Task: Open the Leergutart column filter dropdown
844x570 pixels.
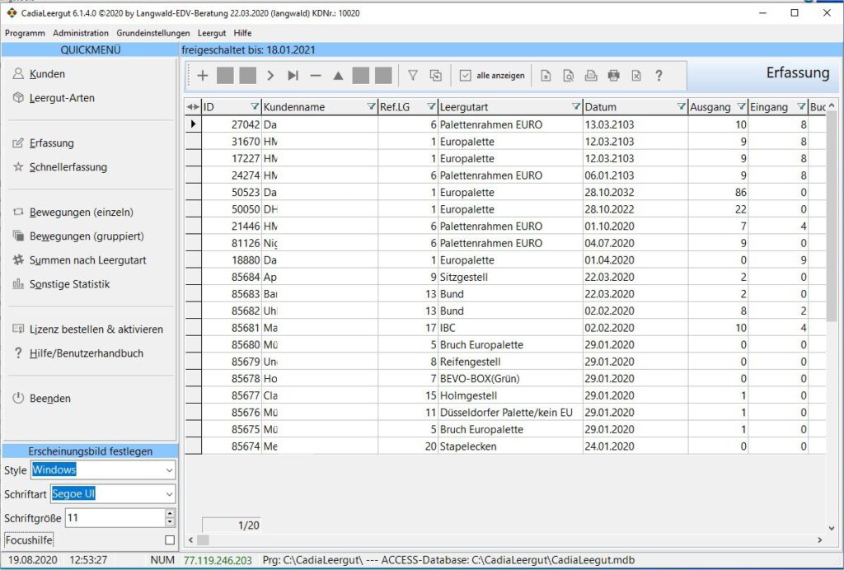Action: tap(576, 106)
